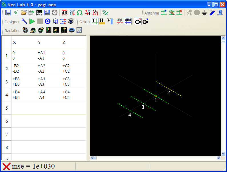Delete antenna wire with red X icon
The image size is (227, 172).
179,13
